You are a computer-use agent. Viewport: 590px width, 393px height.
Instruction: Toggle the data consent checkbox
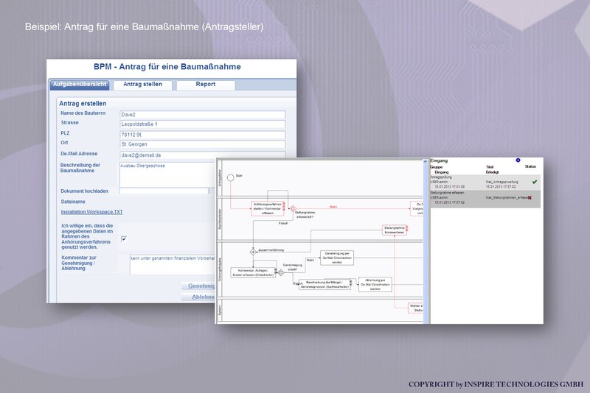[124, 238]
